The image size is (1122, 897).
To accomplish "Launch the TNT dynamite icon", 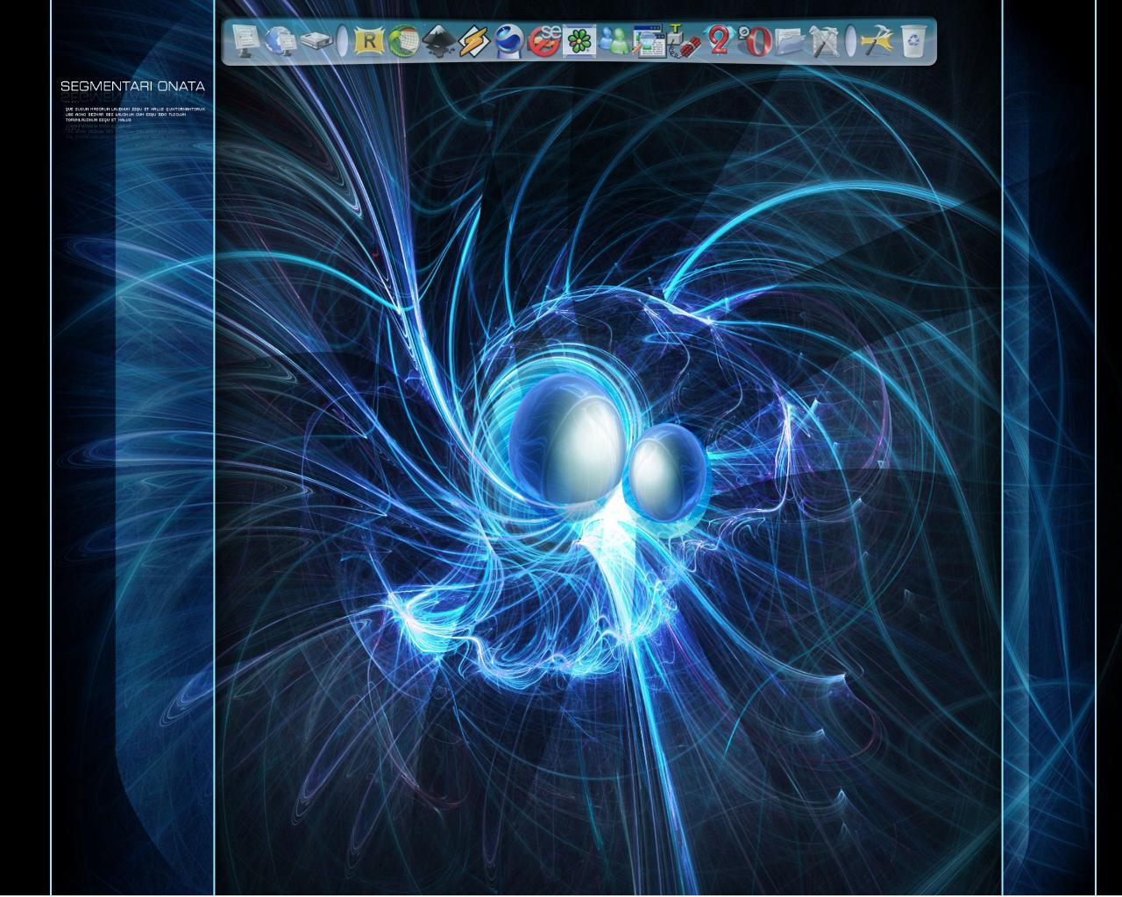I will 683,41.
